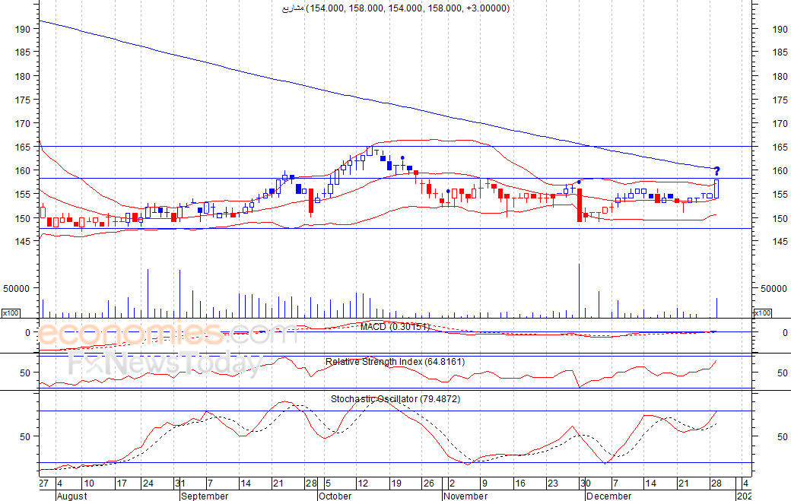This screenshot has height=501, width=791.
Task: Click the 23 date label in November
Action: [x=553, y=484]
